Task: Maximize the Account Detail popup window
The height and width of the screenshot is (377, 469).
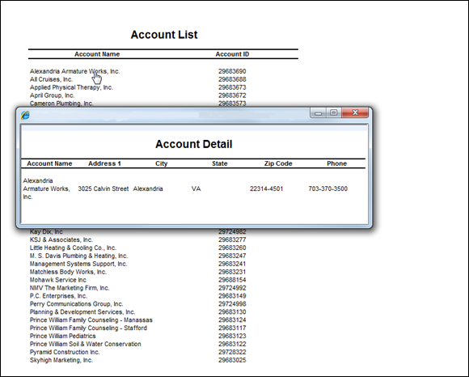Action: [334, 112]
